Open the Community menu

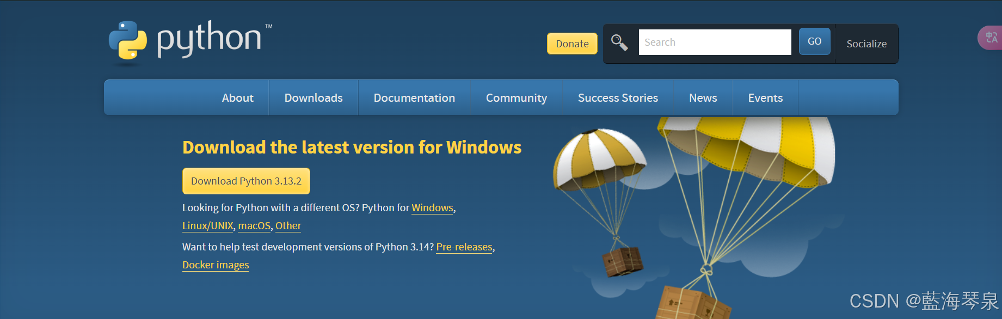coord(517,98)
